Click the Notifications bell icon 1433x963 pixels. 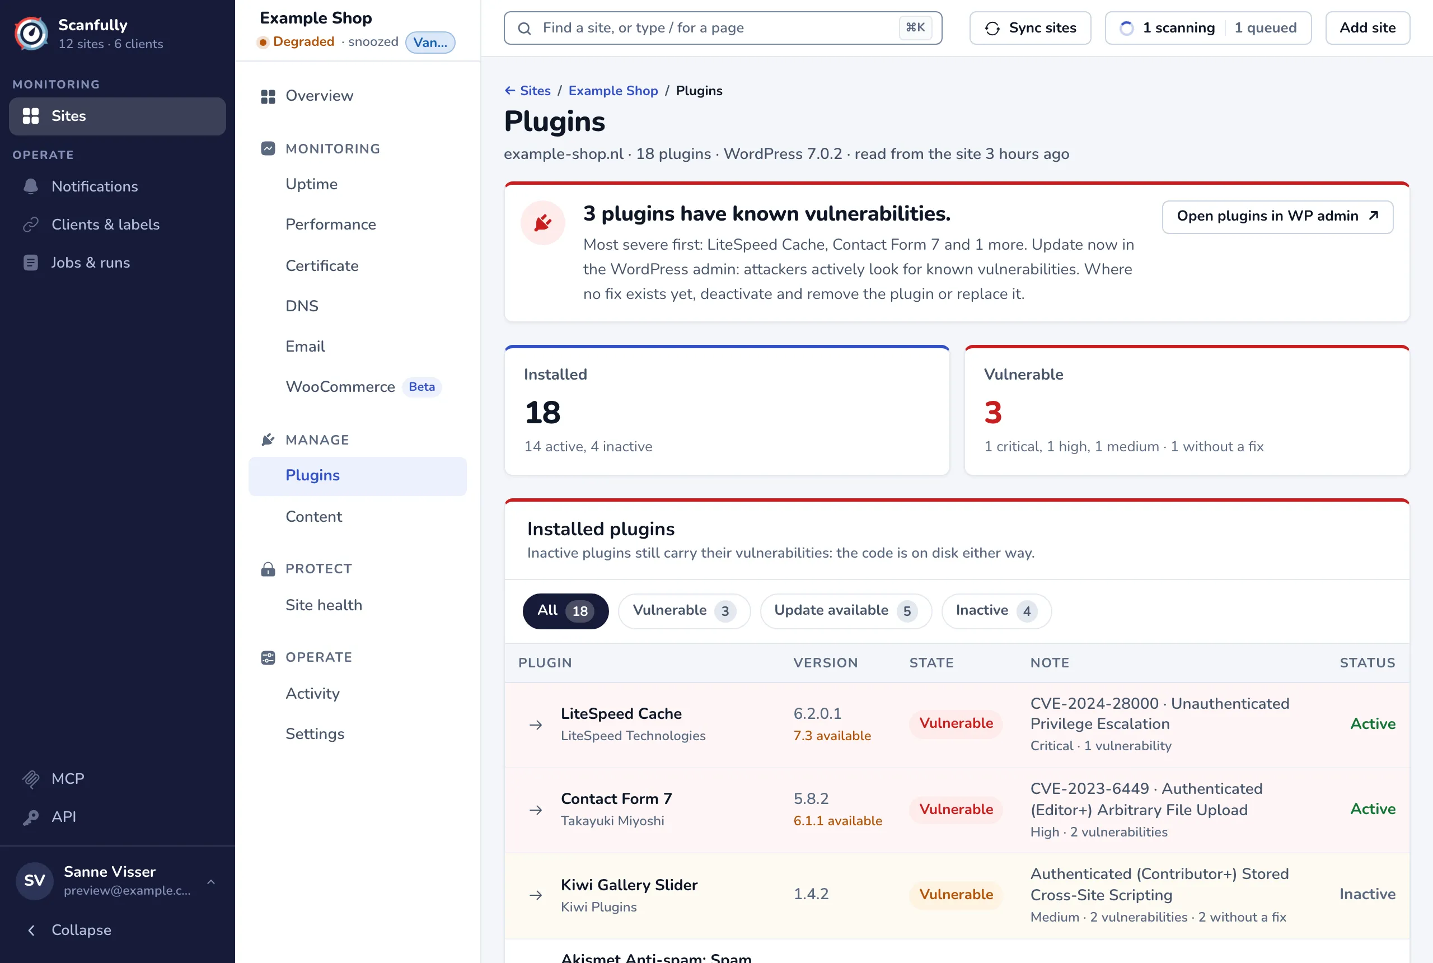[31, 186]
